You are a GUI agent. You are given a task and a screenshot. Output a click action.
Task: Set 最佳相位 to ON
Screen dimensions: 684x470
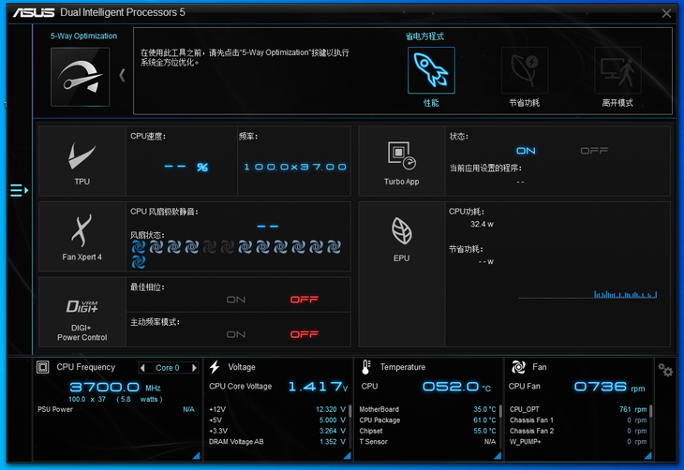236,300
